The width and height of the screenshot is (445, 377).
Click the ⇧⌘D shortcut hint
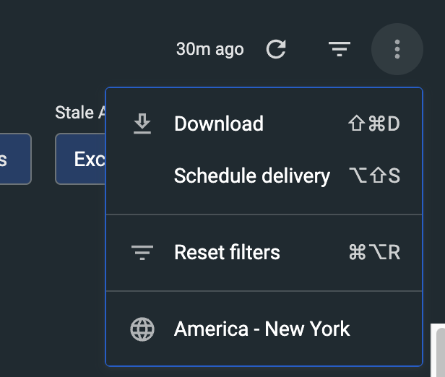[373, 124]
